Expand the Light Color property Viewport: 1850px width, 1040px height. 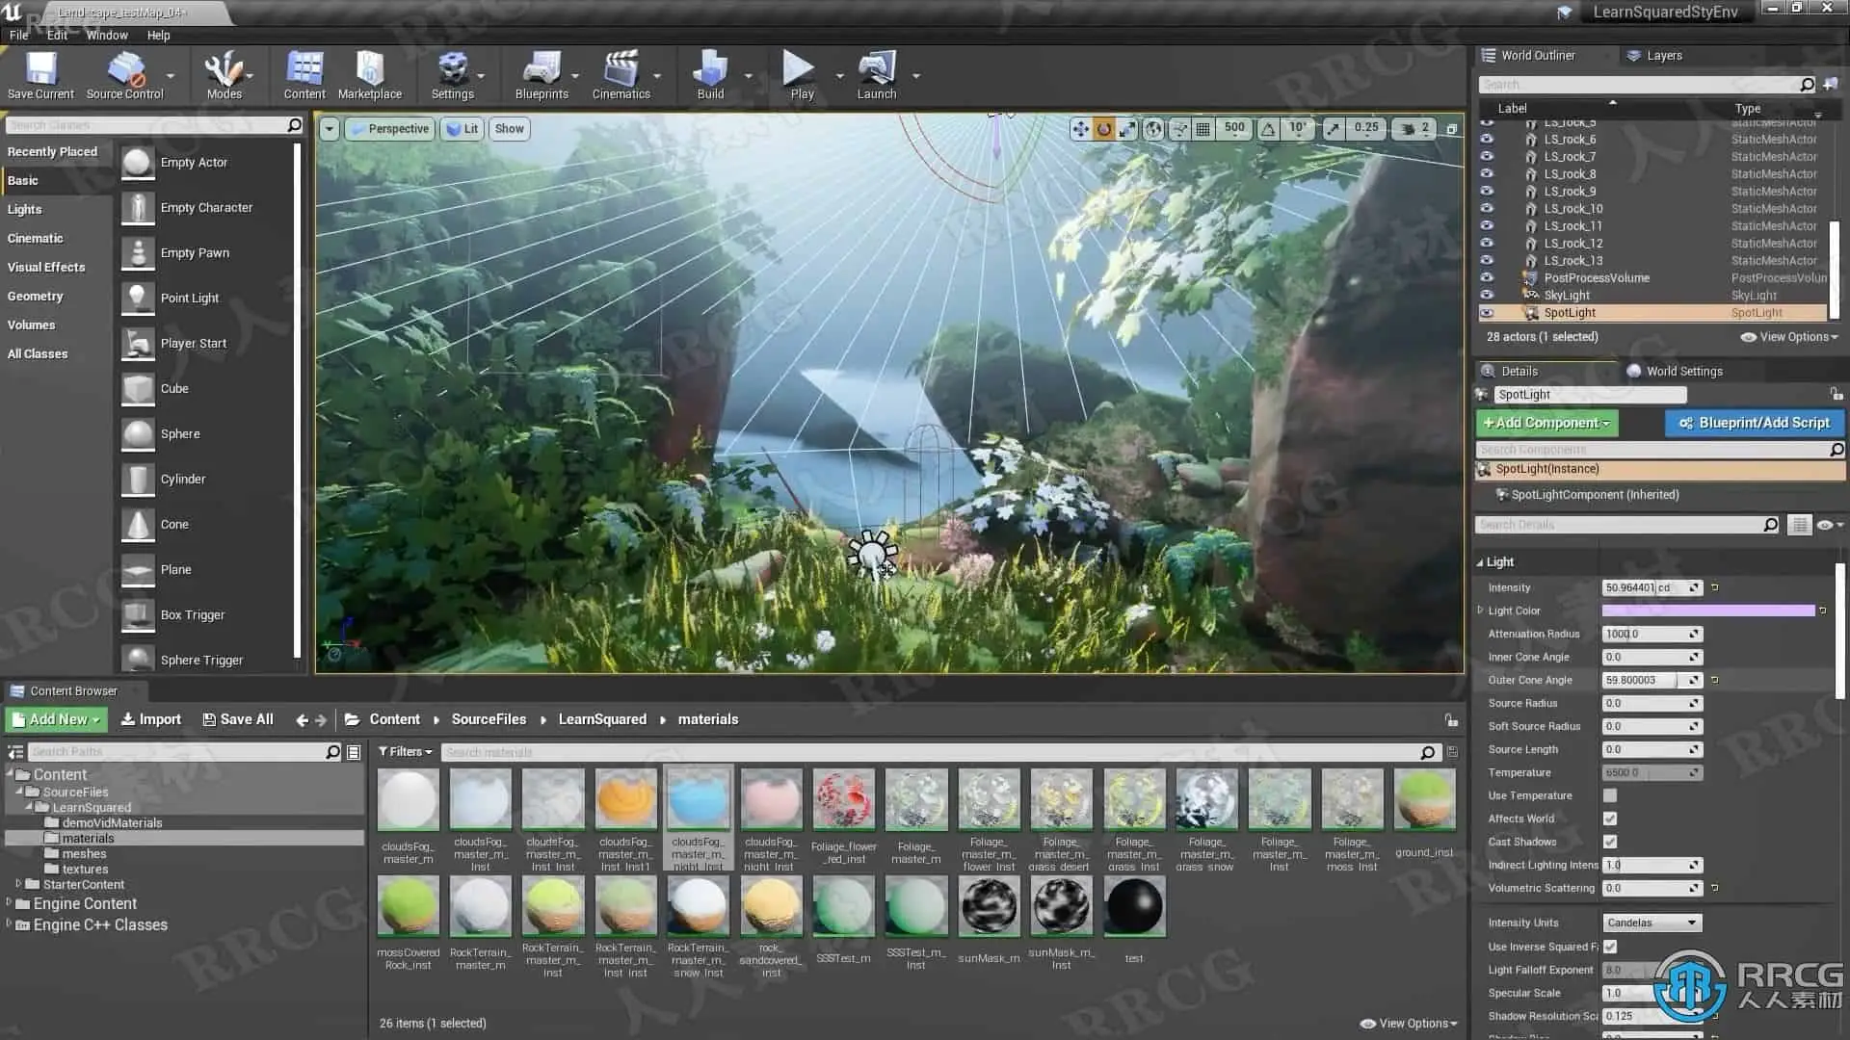pyautogui.click(x=1481, y=611)
